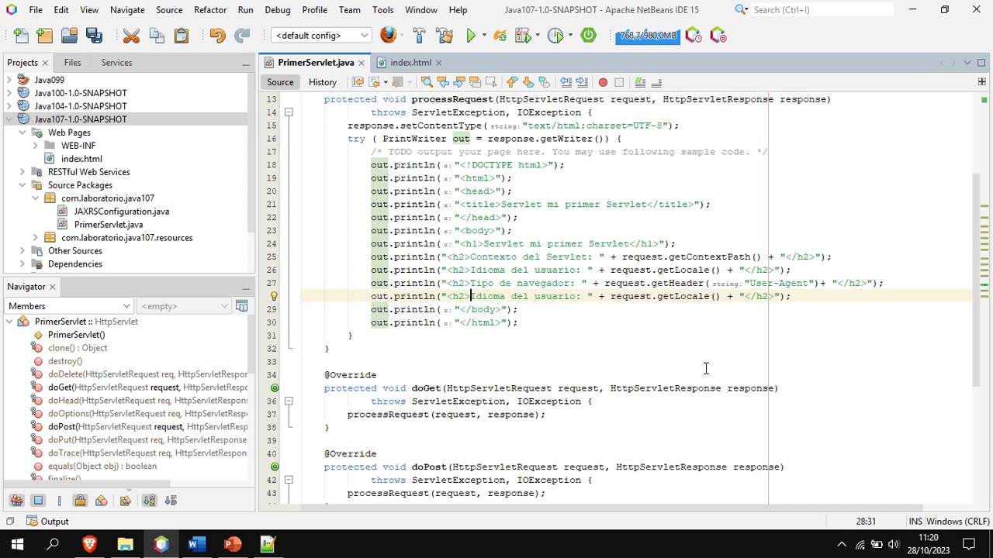Run the project with green play icon
The image size is (993, 558).
[x=471, y=36]
